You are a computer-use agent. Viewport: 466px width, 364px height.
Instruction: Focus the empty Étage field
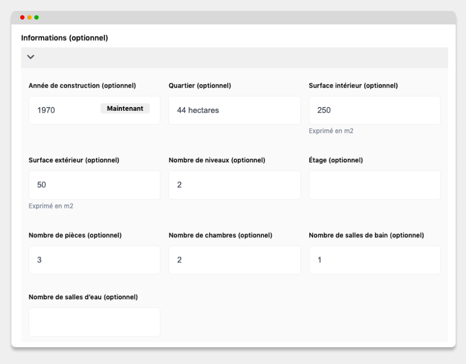(x=375, y=185)
